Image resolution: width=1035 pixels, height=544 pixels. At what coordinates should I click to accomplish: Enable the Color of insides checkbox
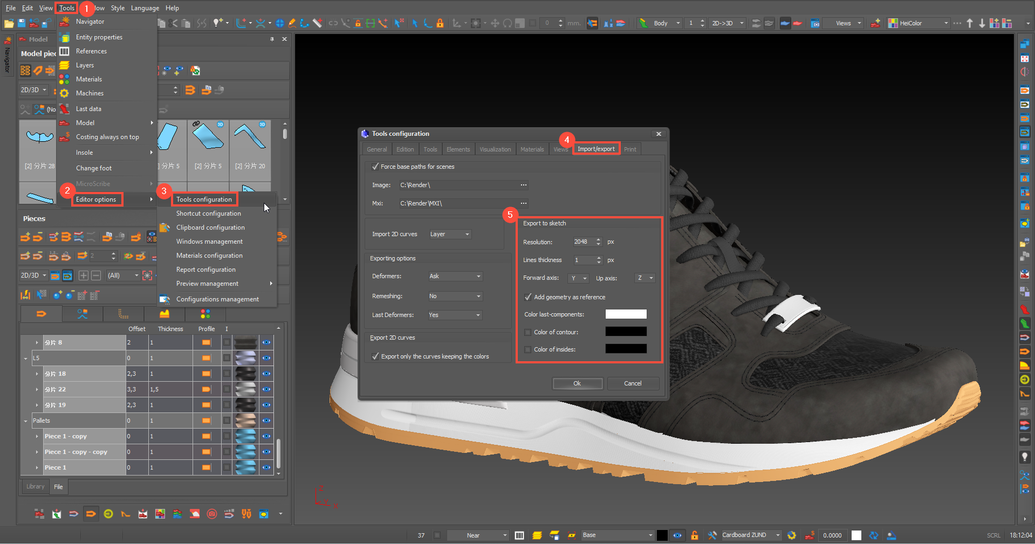pyautogui.click(x=528, y=349)
